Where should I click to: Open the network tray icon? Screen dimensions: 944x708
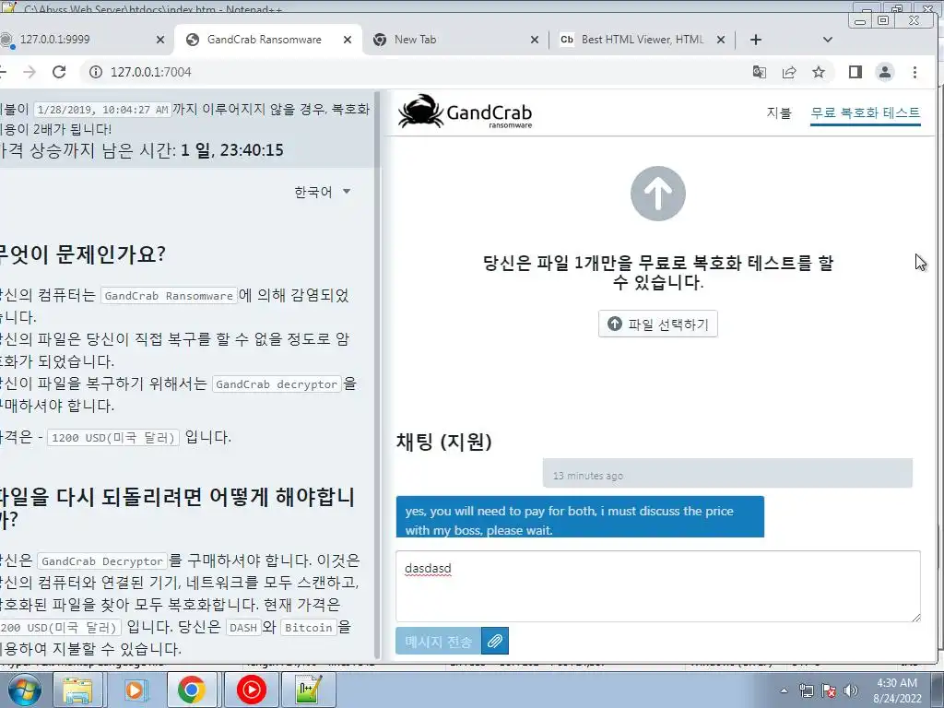click(806, 690)
